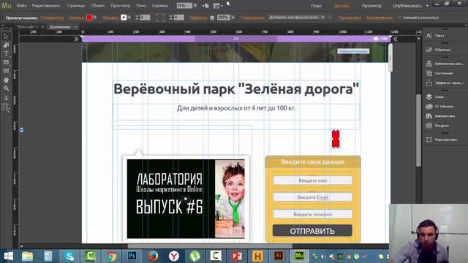Select the Rectangle tool

[6, 62]
